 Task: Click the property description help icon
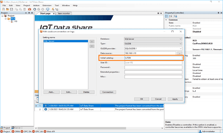tap(175, 16)
